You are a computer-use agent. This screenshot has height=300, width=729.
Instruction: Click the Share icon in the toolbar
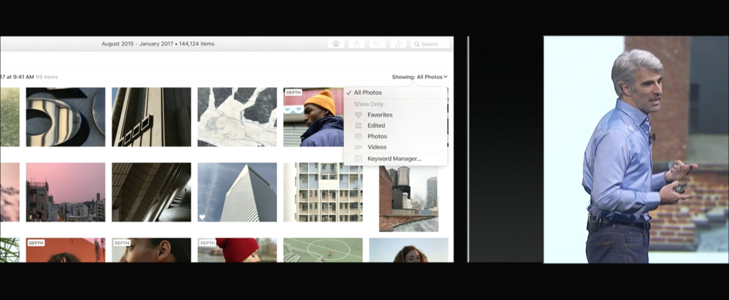357,44
